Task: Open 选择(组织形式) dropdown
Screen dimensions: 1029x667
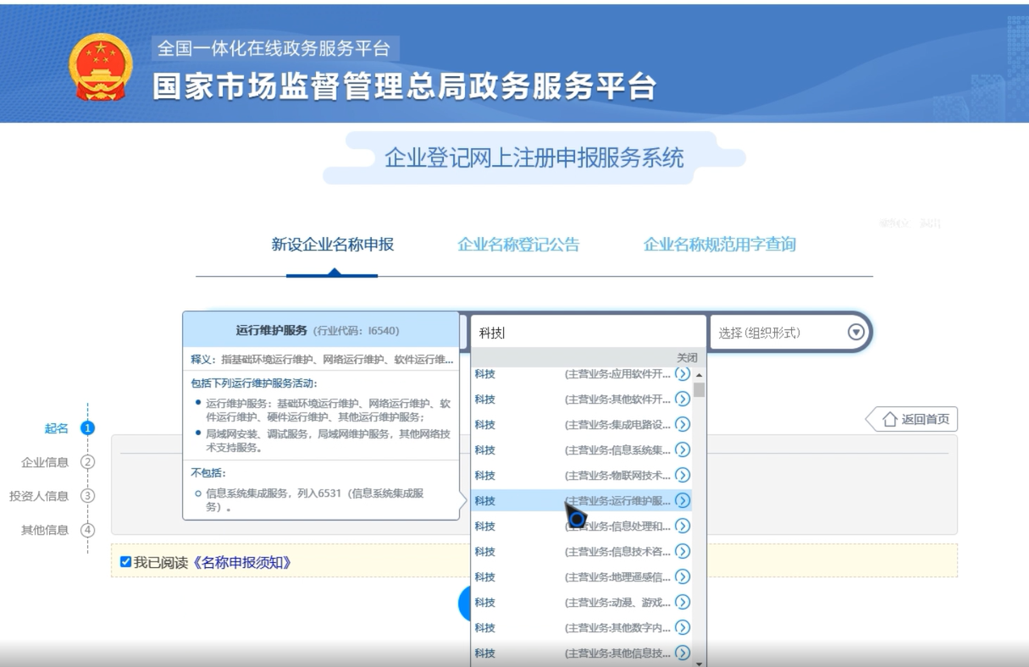Action: tap(855, 331)
